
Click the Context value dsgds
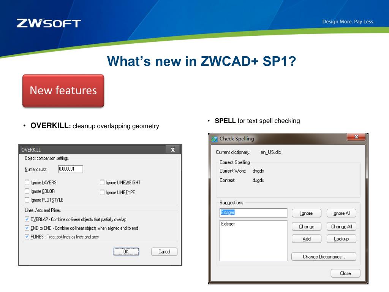[258, 180]
